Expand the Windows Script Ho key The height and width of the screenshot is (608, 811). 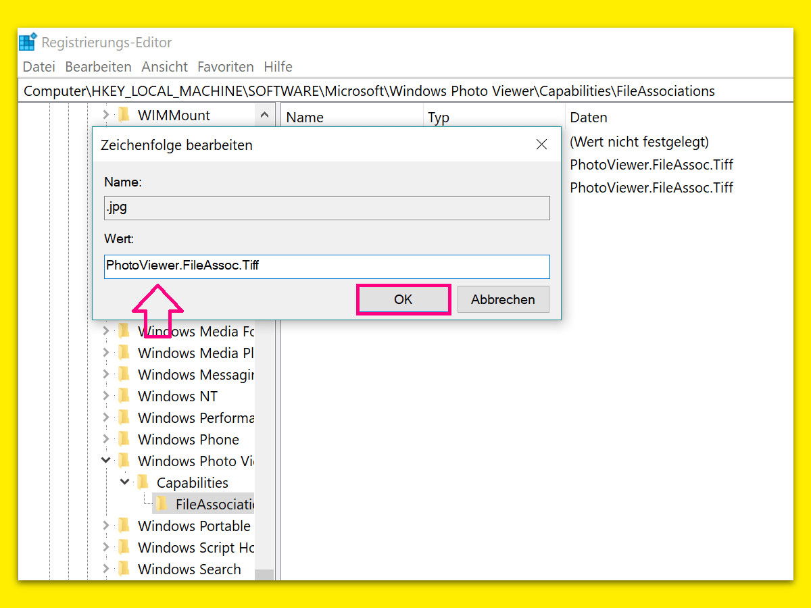106,547
